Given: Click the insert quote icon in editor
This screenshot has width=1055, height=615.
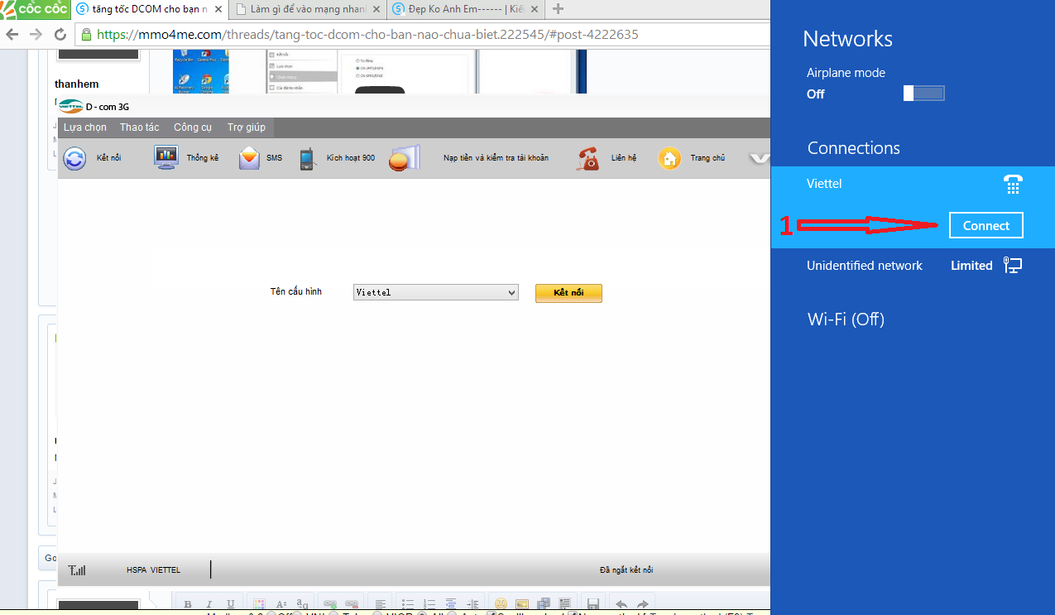Looking at the screenshot, I should click(x=564, y=604).
